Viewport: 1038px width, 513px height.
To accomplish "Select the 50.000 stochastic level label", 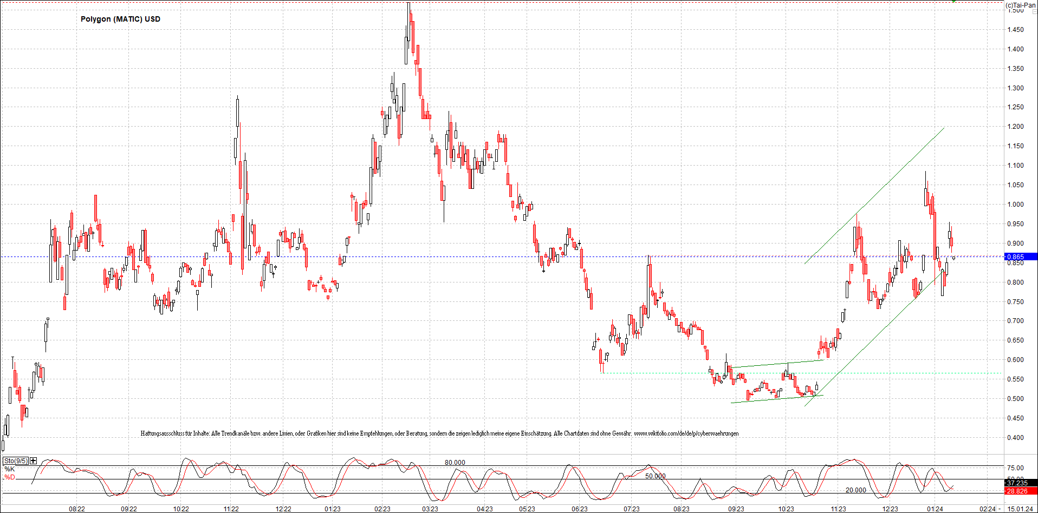I will click(655, 476).
